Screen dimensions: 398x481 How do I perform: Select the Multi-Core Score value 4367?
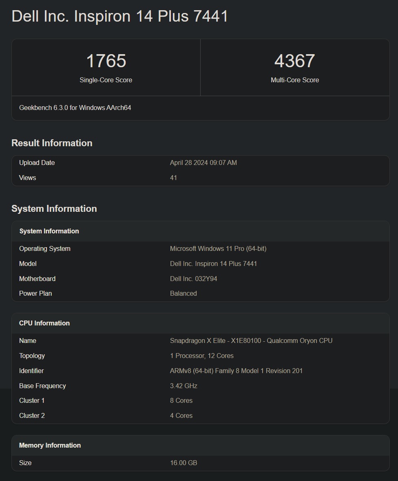295,61
